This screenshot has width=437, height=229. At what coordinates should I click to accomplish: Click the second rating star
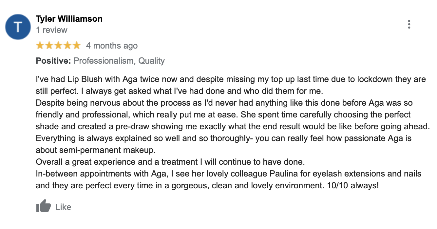coord(49,46)
